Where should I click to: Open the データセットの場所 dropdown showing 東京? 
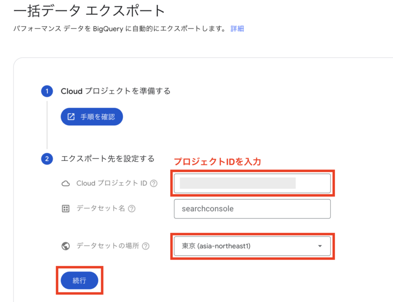pos(252,246)
